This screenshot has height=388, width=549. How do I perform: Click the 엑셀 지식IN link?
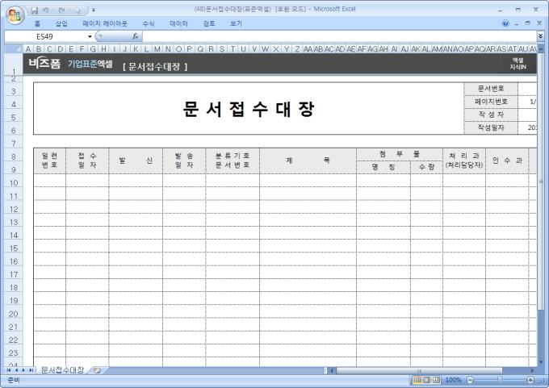518,64
